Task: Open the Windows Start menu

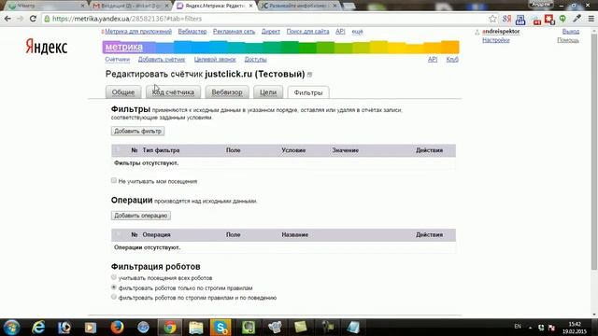Action: coord(11,328)
